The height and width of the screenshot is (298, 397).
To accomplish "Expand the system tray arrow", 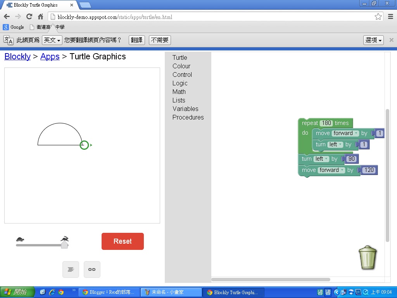I will [x=337, y=292].
